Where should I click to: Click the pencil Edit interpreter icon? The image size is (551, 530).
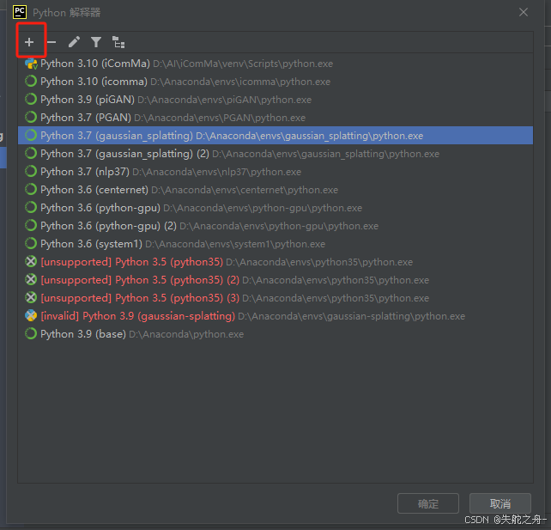[74, 42]
